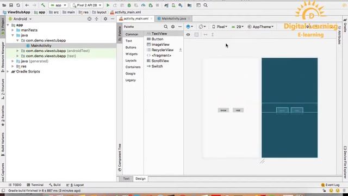Screen dimensions: 348x196
Task: Select the Text palette category
Action: click(x=129, y=41)
